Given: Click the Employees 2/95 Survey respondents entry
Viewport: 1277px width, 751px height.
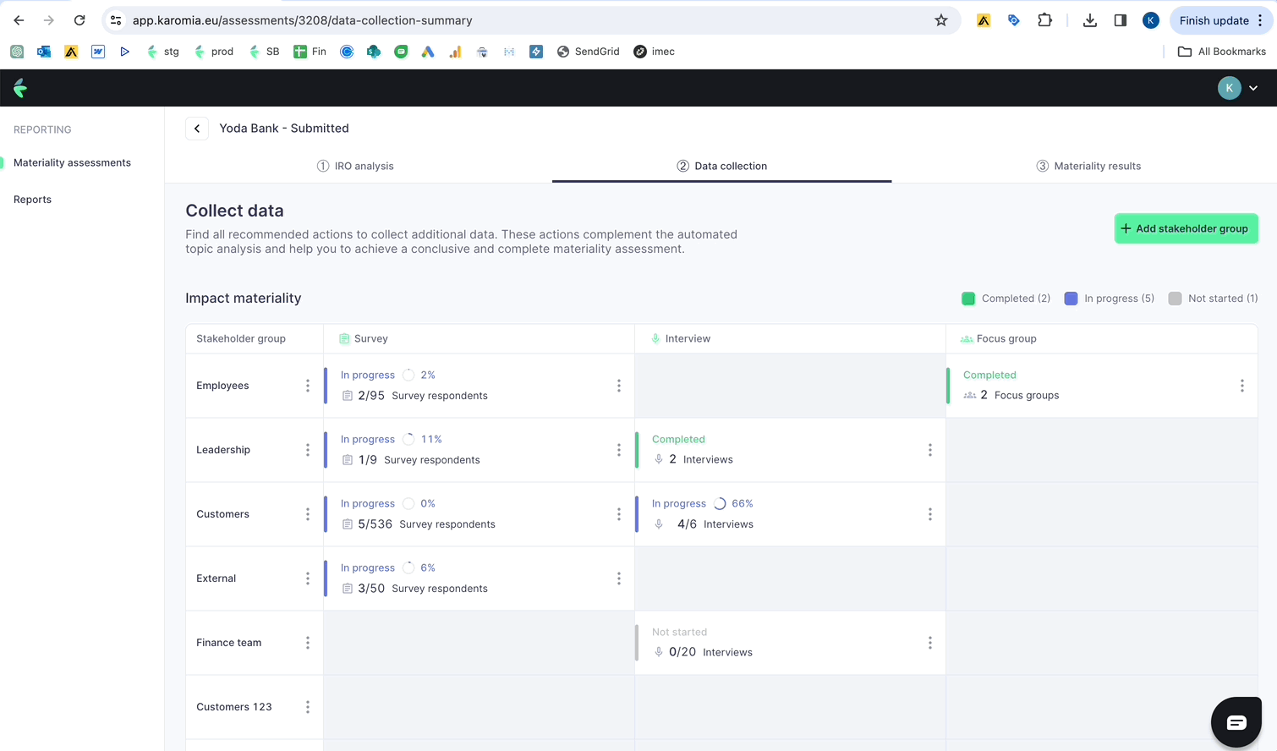Looking at the screenshot, I should 414,396.
